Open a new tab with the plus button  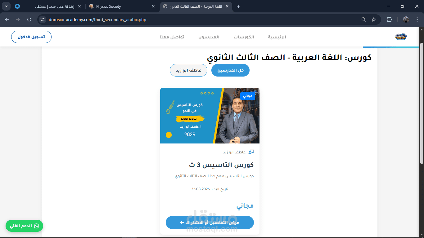coord(238,6)
